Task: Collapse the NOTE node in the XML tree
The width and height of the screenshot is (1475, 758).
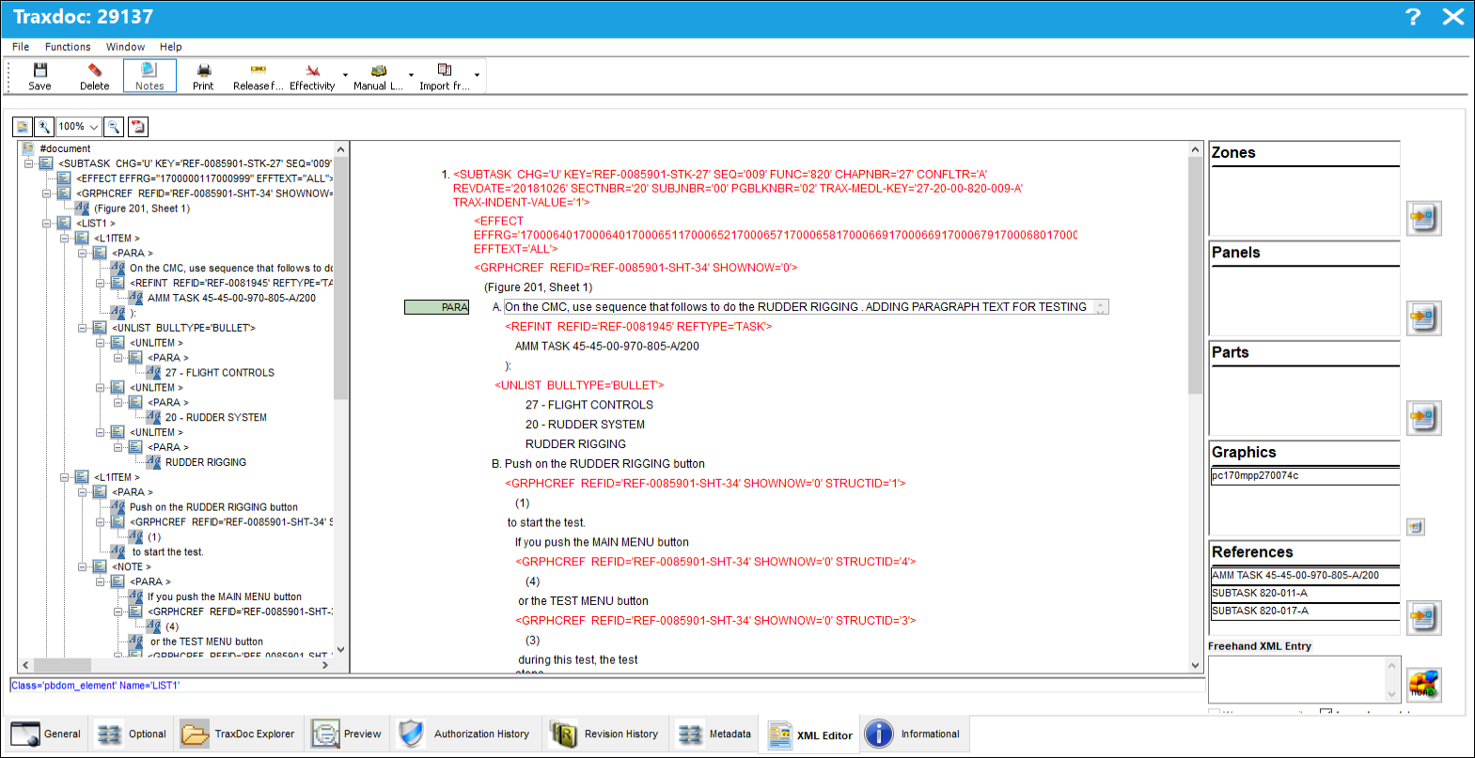Action: coord(83,567)
